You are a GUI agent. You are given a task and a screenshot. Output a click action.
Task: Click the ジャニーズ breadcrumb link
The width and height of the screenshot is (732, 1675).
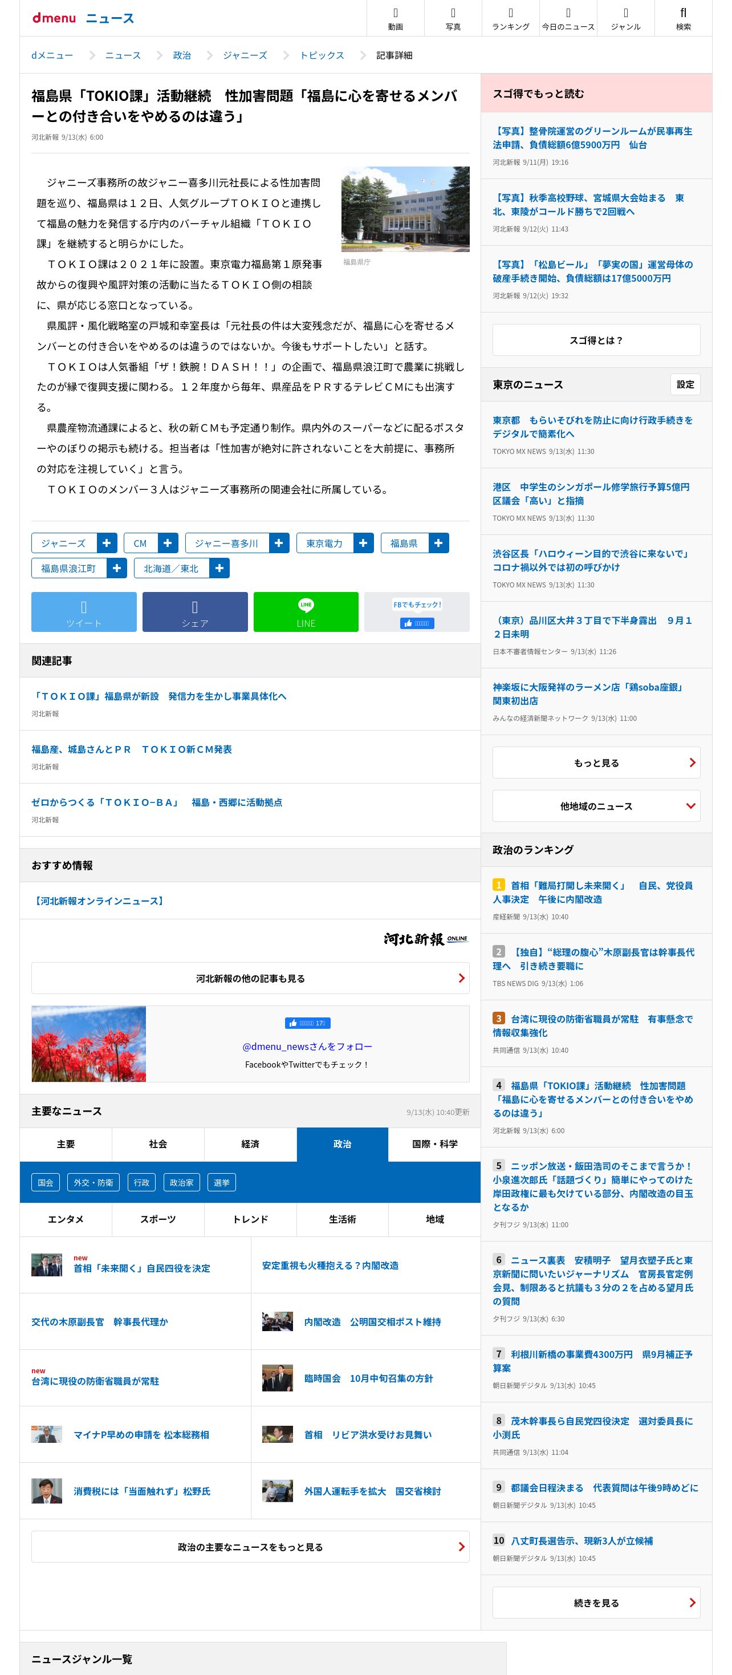245,55
